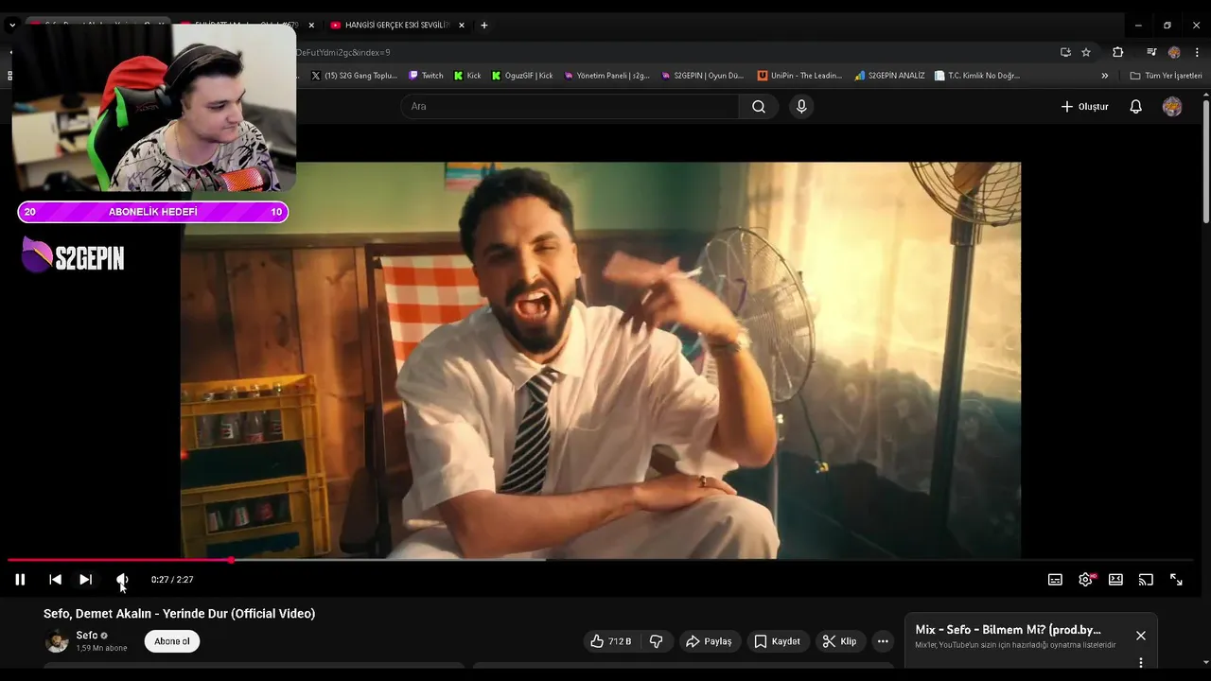Open S2GEPIN | Oyun Dü bookmark
This screenshot has height=681, width=1211.
point(702,76)
